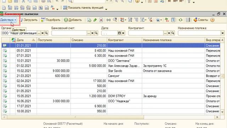Click the Дт/Кт postings icon in the list toolbar

tap(167, 20)
